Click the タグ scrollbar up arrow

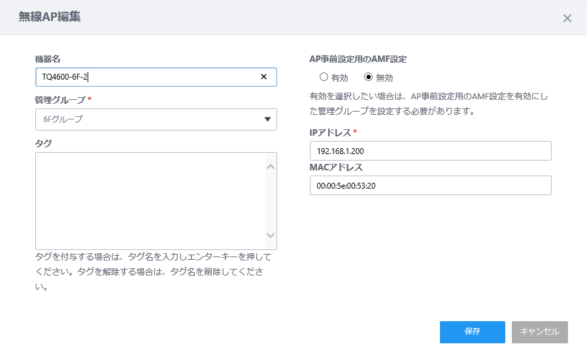pos(271,167)
